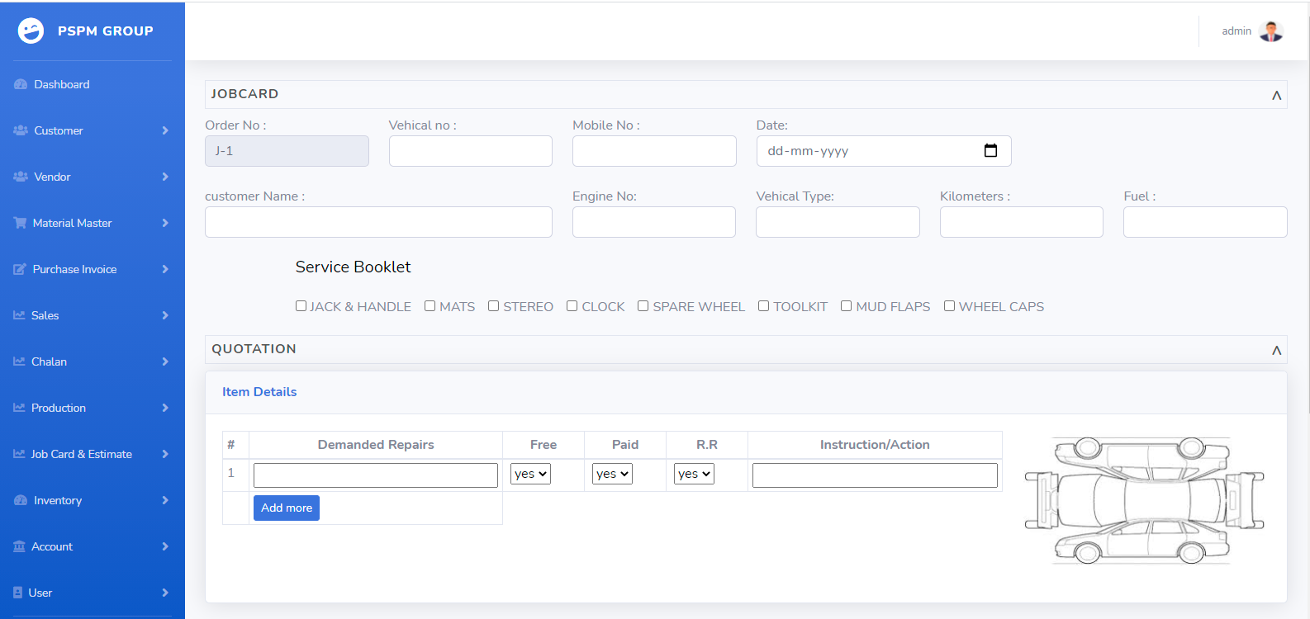Click the Customer people icon in sidebar
Screen dimensions: 1310x619
point(21,130)
